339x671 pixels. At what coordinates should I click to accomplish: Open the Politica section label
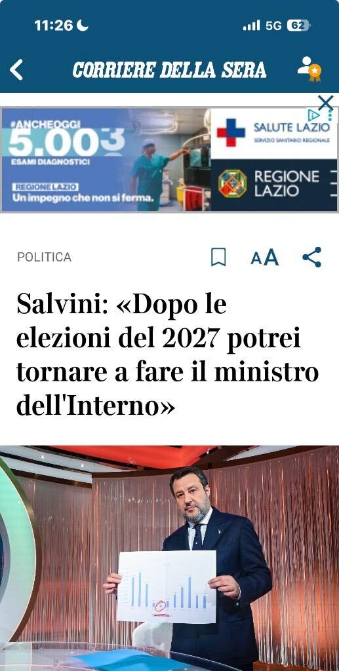[44, 257]
